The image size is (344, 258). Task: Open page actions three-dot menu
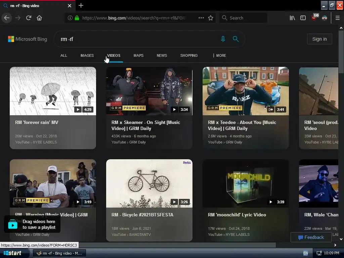[x=201, y=18]
